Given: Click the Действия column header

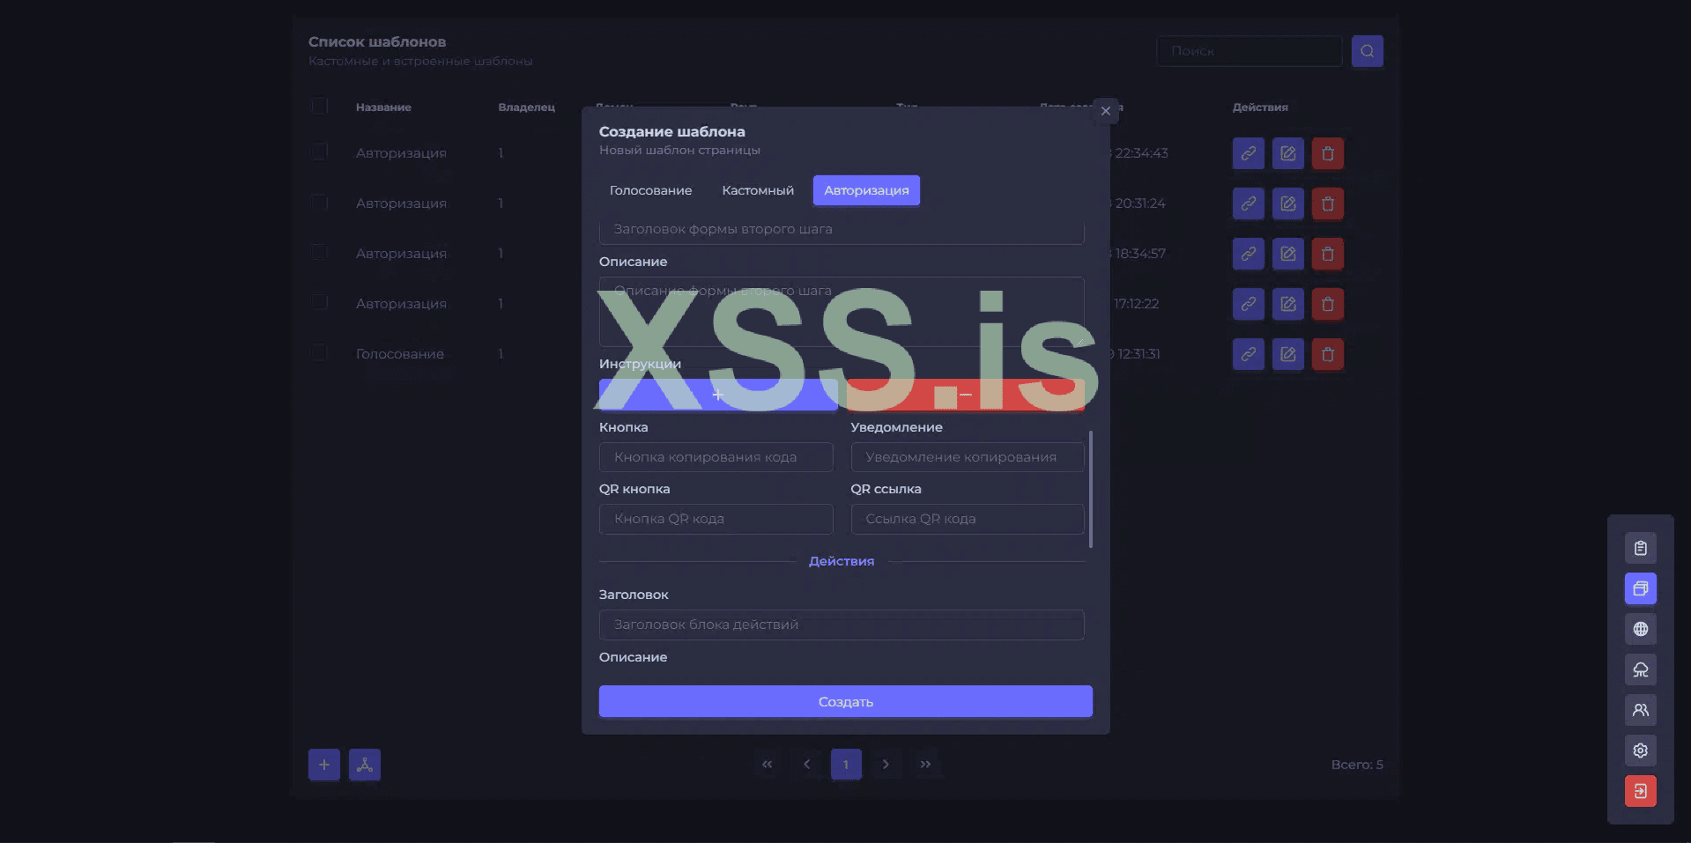Looking at the screenshot, I should (1260, 107).
